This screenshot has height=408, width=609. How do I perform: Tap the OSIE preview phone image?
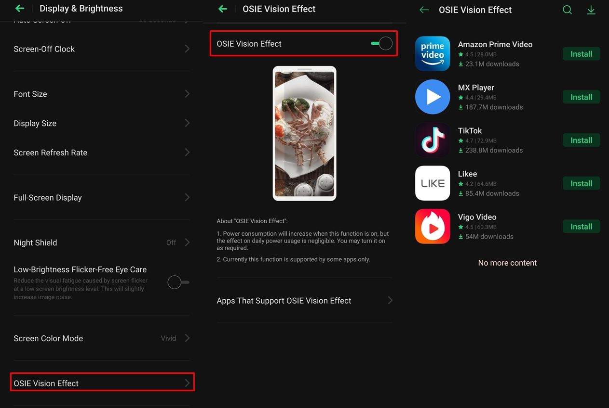(x=304, y=133)
